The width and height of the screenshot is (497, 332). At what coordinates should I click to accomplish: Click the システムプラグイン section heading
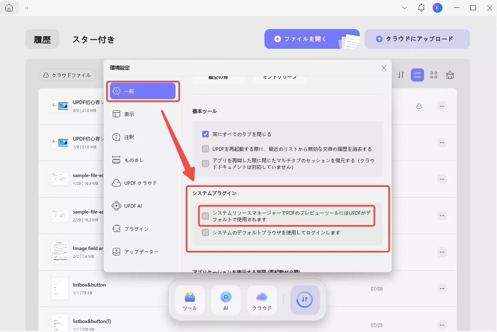tap(214, 193)
